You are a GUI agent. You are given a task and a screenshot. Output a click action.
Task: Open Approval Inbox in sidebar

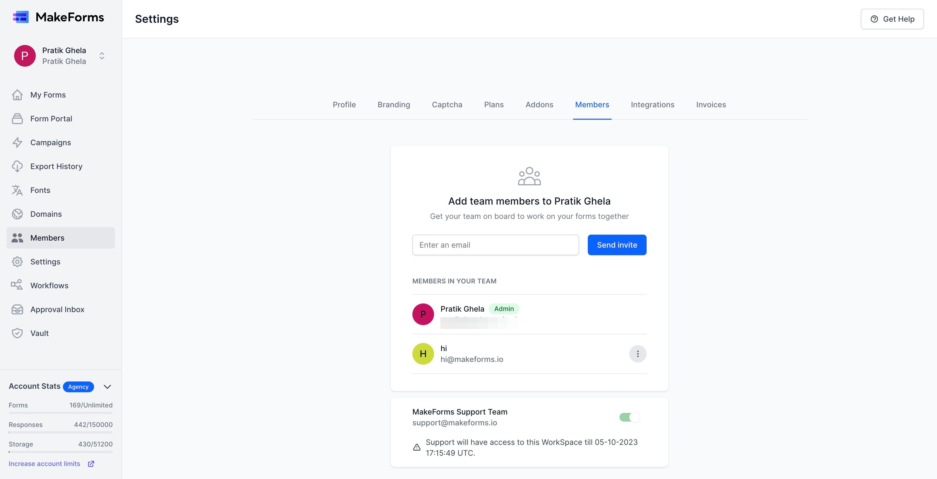61,310
